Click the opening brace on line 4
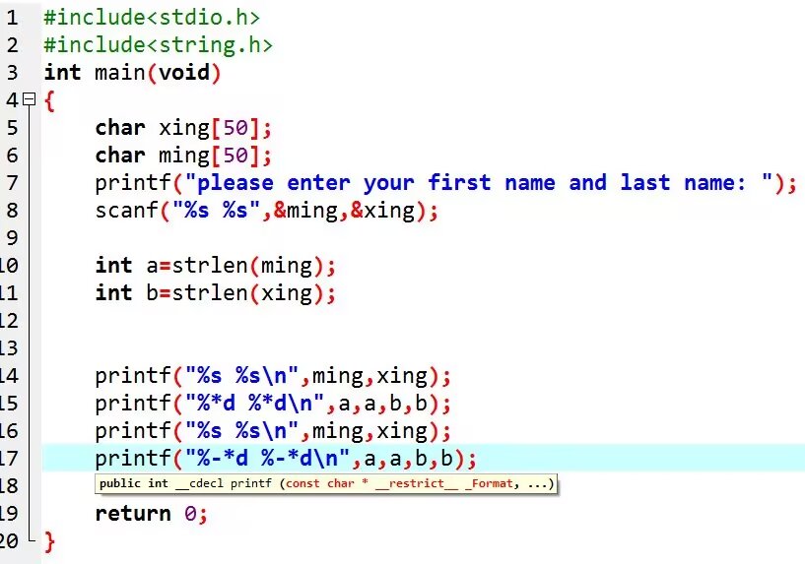This screenshot has width=805, height=564. [x=49, y=100]
